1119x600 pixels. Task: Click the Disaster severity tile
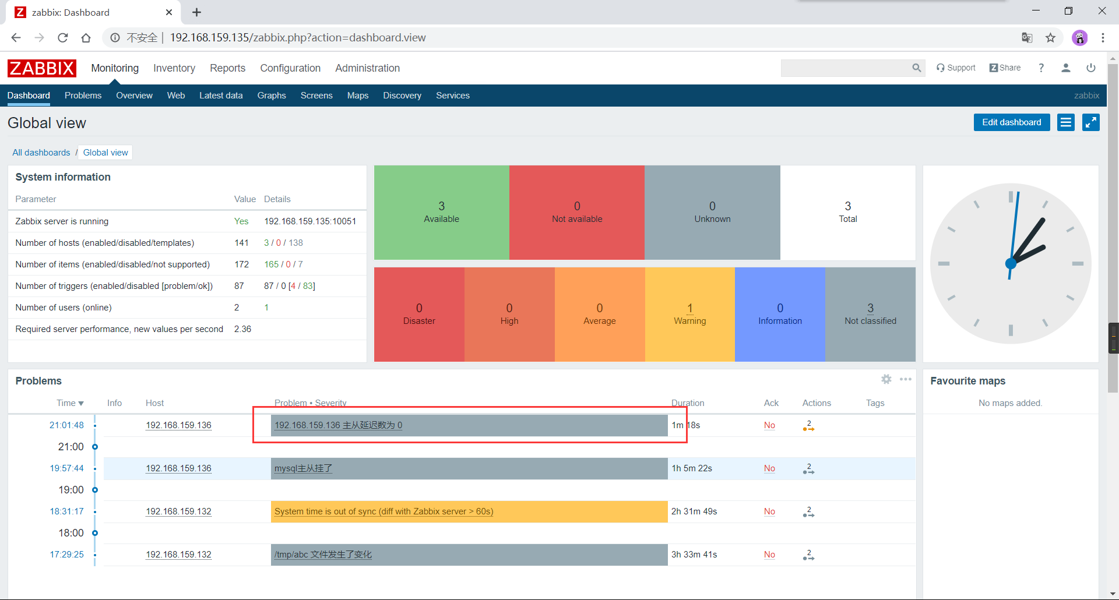419,315
